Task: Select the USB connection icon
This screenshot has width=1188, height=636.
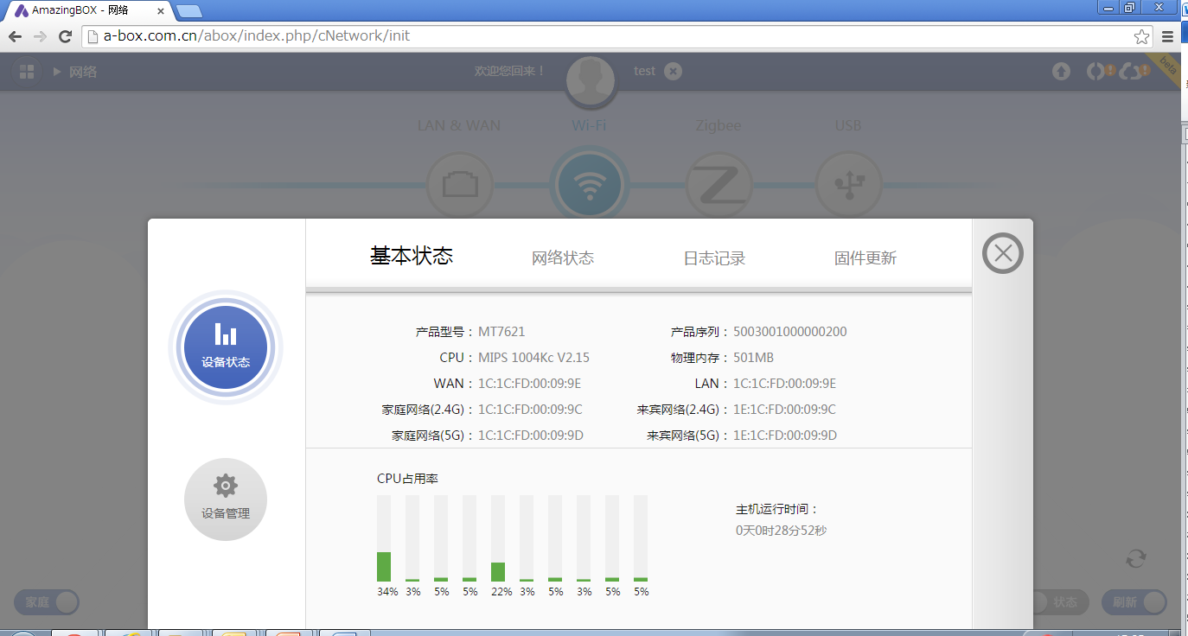Action: 848,185
